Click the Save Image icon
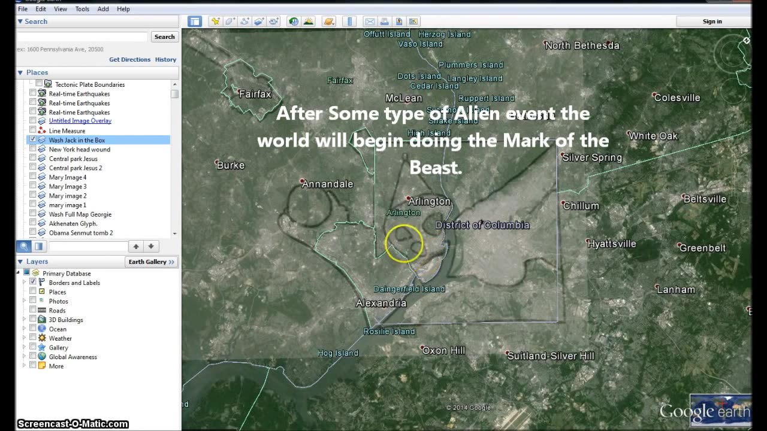Viewport: 767px width, 431px height. pyautogui.click(x=399, y=22)
